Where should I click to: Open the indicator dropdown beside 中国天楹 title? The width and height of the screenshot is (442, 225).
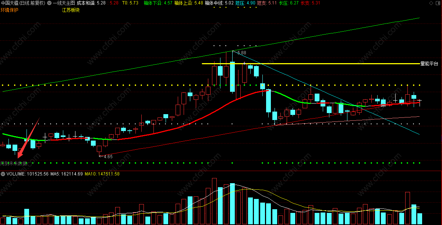coord(50,3)
